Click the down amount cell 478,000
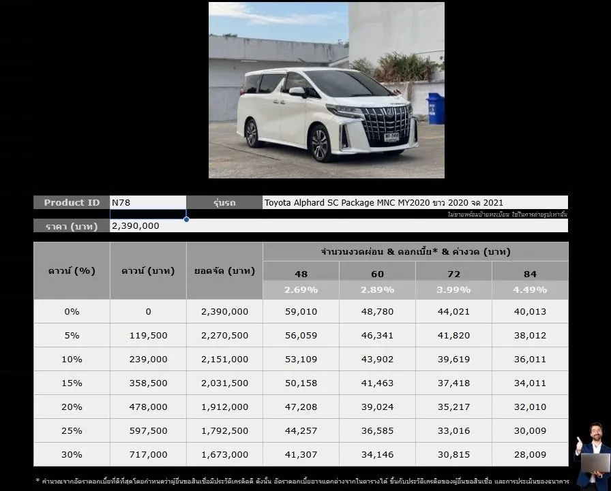Screen dimensions: 611x491 pos(148,407)
